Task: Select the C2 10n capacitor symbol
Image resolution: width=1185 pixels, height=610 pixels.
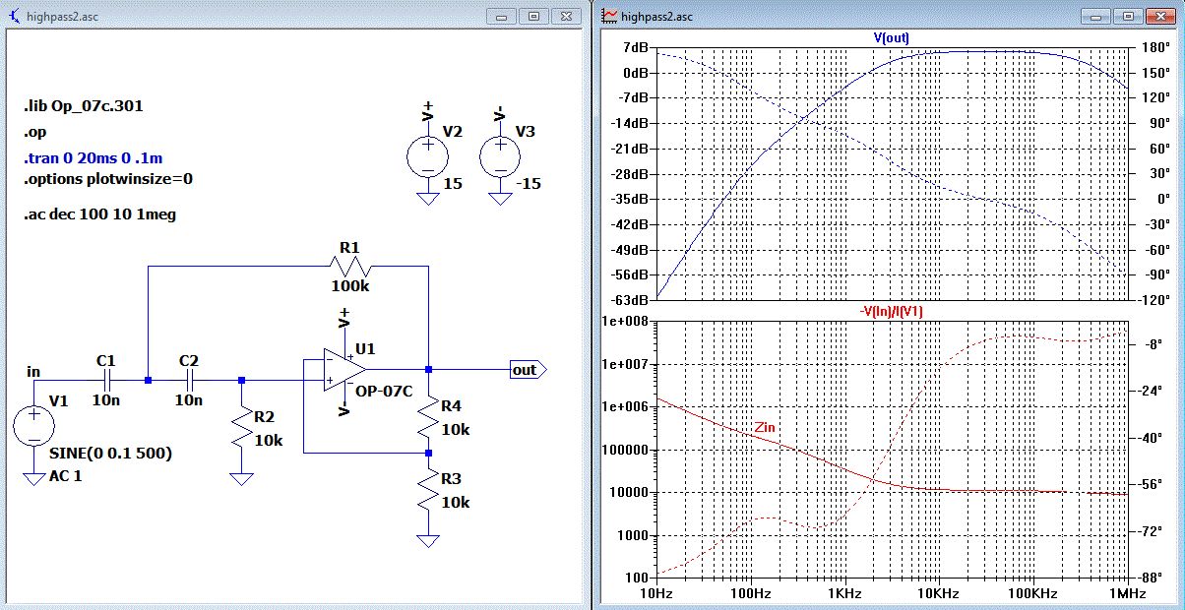Action: point(190,379)
